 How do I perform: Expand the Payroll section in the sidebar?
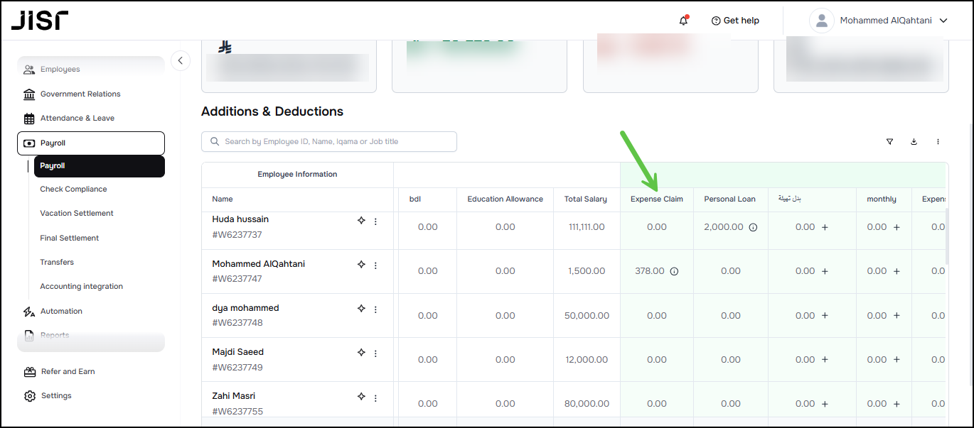click(91, 143)
